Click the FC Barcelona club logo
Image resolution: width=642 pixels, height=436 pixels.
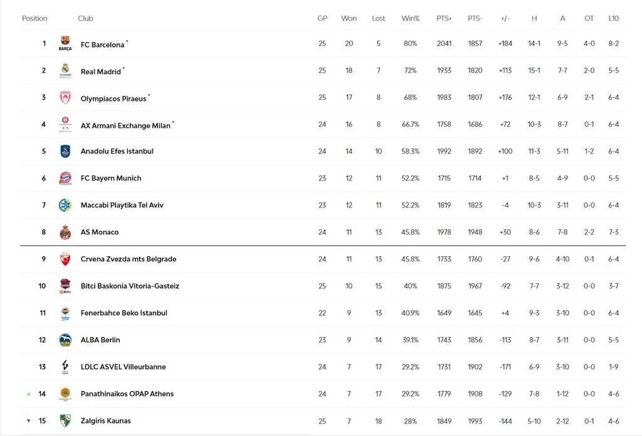click(65, 44)
